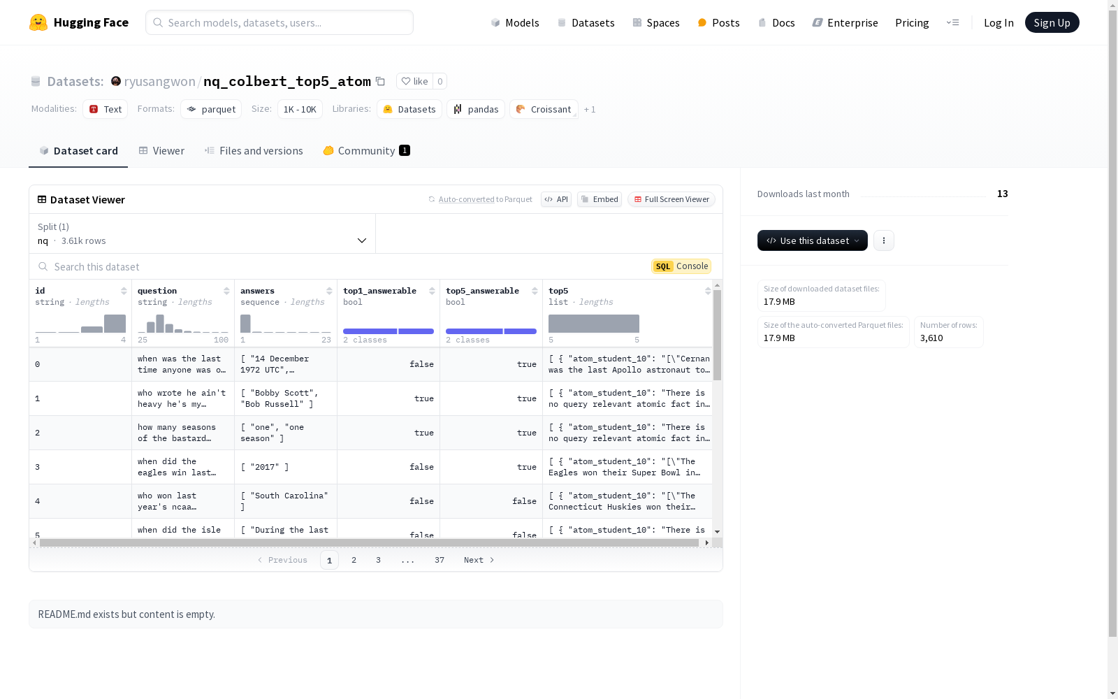
Task: Open the Datasets page from navbar
Action: tap(586, 22)
